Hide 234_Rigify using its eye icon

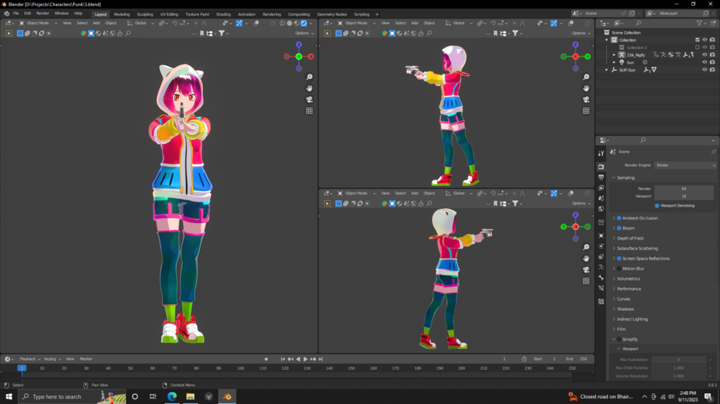[705, 54]
